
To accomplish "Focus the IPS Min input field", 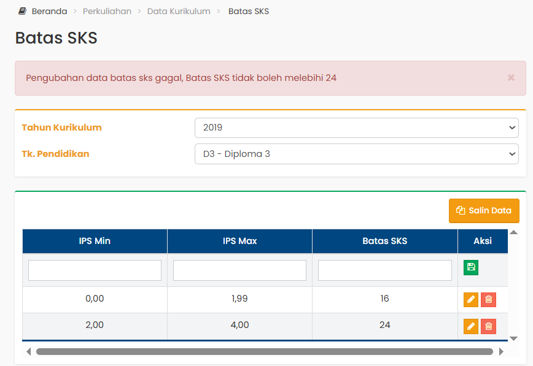I will coord(95,270).
